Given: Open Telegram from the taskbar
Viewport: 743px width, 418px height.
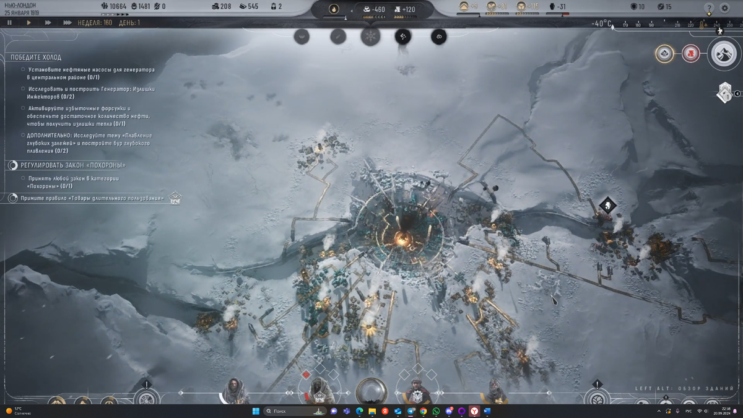Looking at the screenshot, I should (x=411, y=411).
